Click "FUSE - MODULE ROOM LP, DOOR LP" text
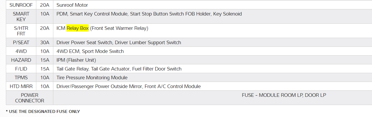This screenshot has height=117, width=372. tap(284, 95)
